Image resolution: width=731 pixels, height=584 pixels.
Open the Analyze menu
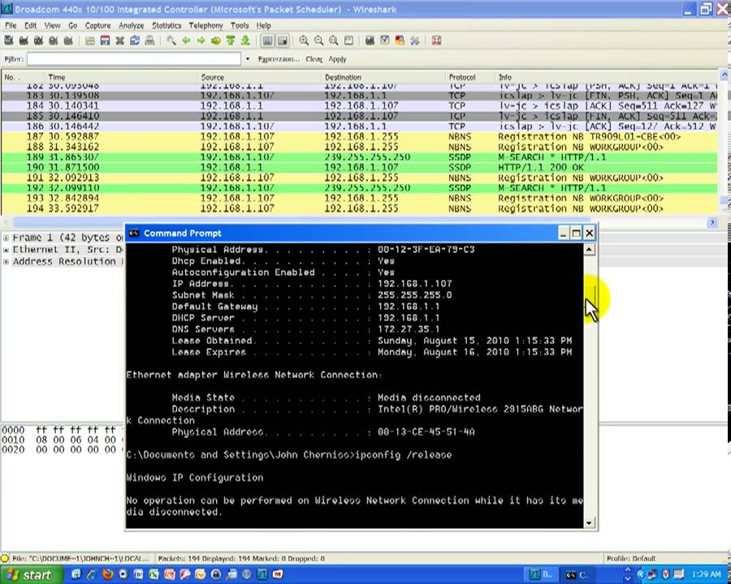(131, 26)
